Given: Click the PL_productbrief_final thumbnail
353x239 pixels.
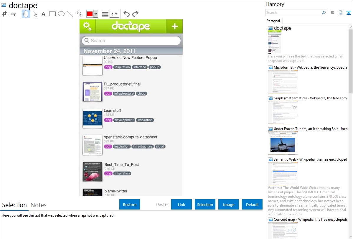Looking at the screenshot, I should pos(93,92).
